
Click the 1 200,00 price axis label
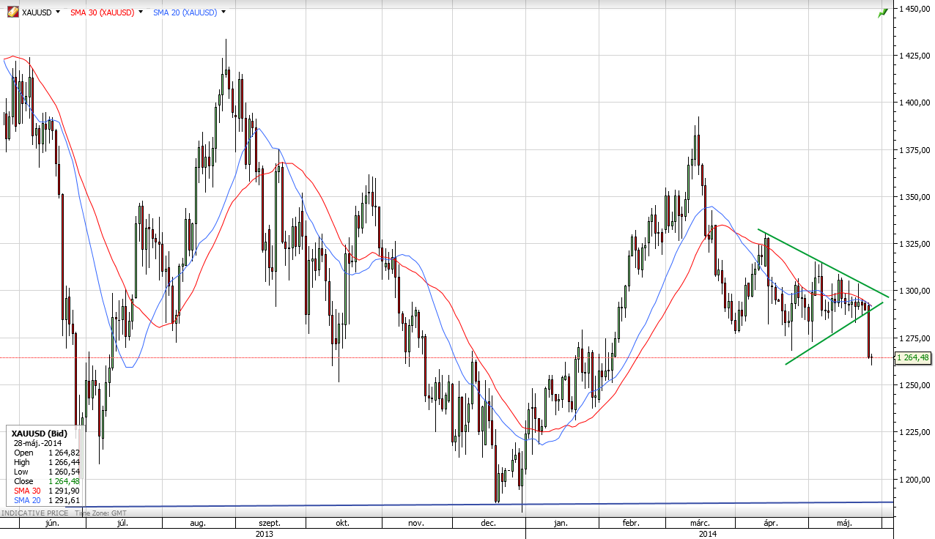pos(914,480)
